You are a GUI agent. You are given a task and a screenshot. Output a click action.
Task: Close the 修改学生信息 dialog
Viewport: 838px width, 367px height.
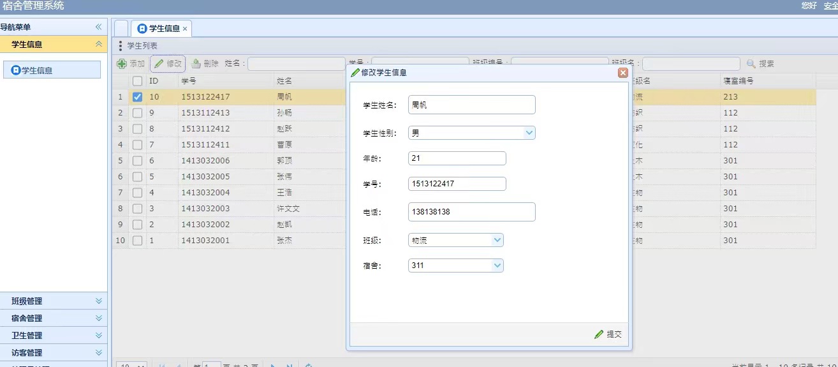coord(623,73)
